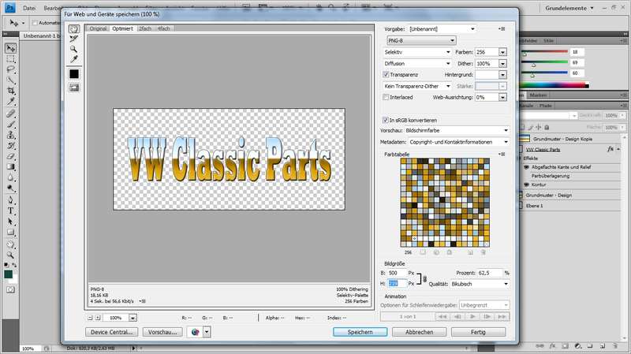Enable the Interlaced checkbox
631x354 pixels.
(x=386, y=97)
